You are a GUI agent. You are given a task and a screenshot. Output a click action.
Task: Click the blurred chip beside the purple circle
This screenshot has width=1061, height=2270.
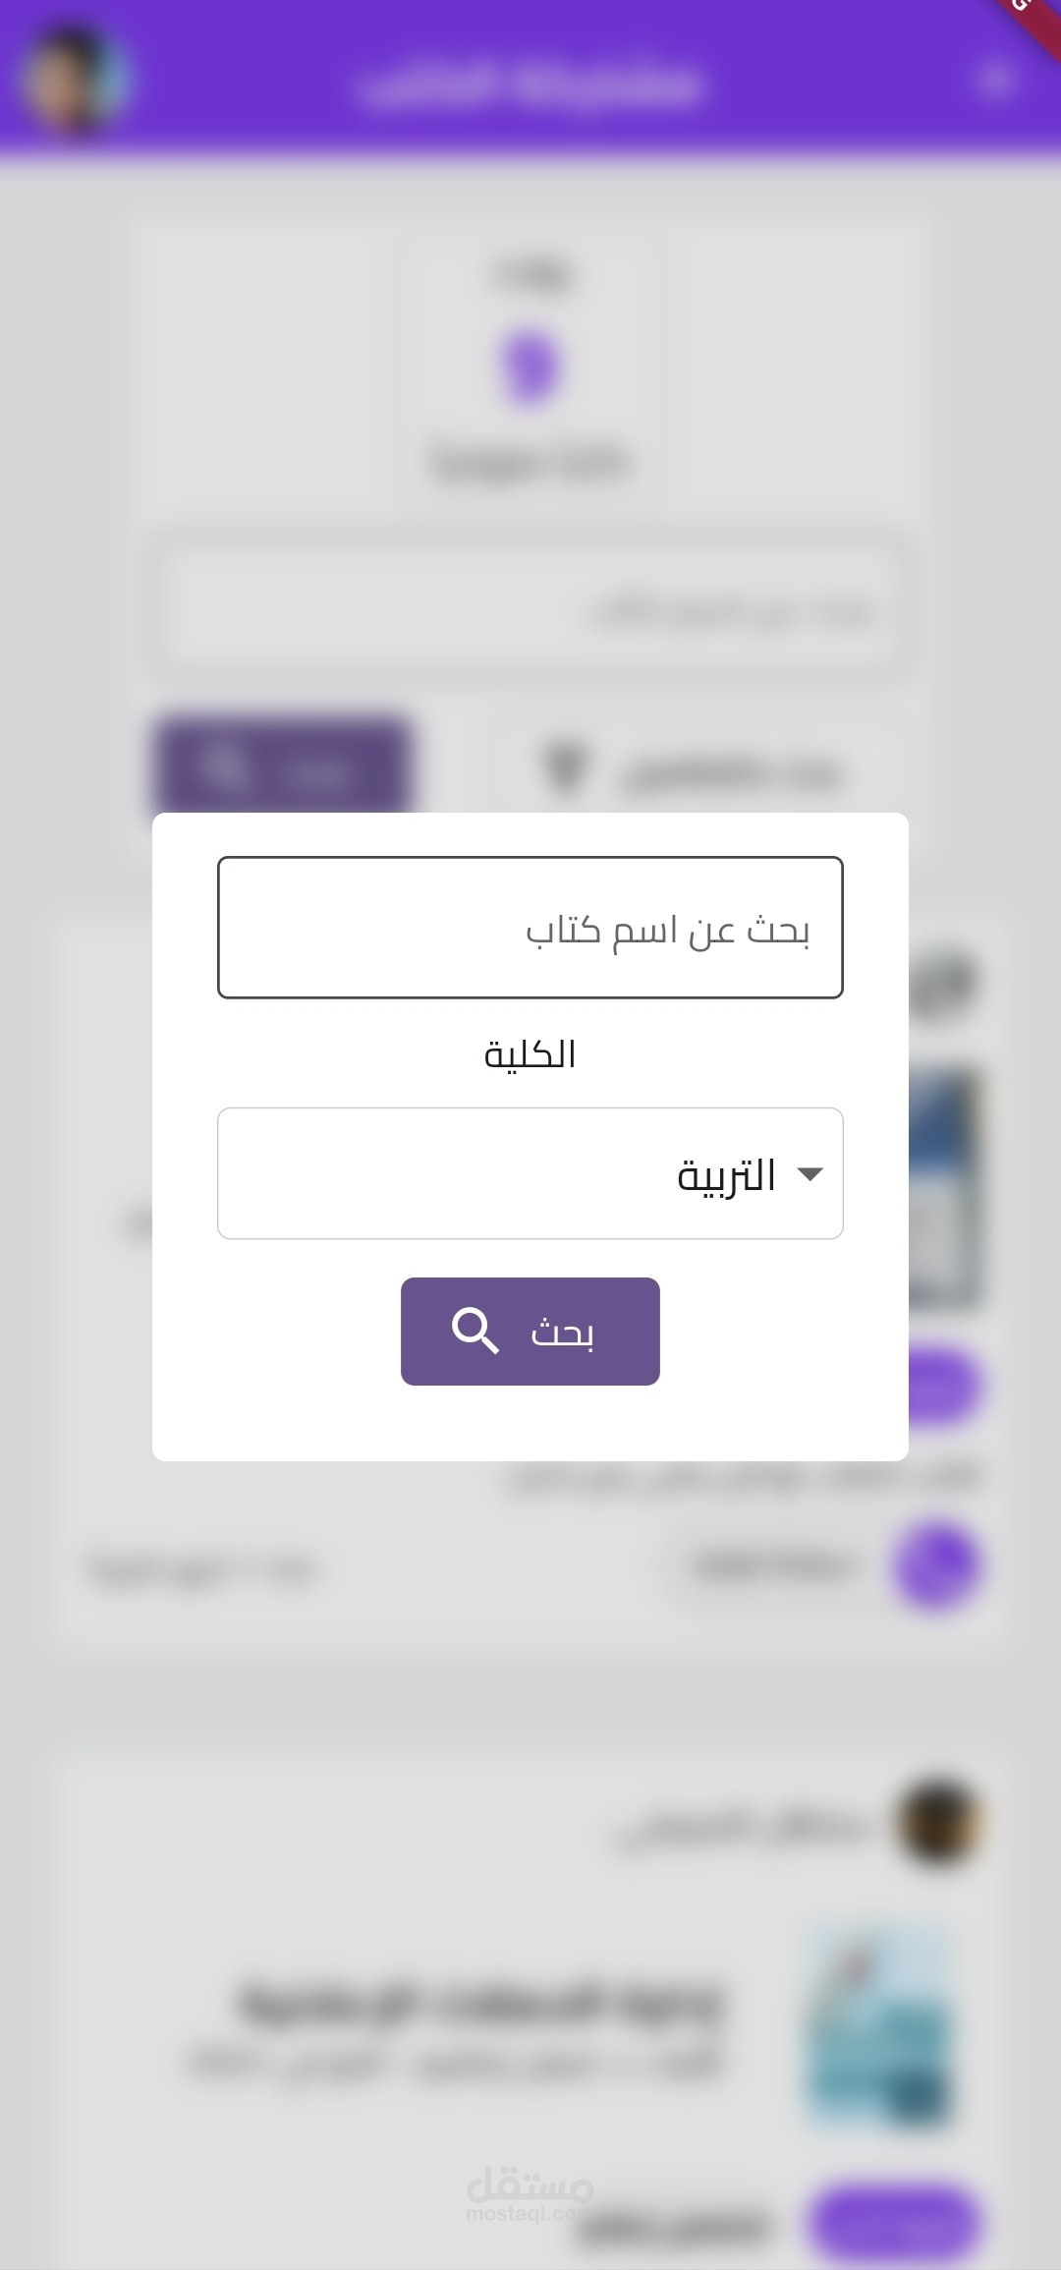[773, 1565]
